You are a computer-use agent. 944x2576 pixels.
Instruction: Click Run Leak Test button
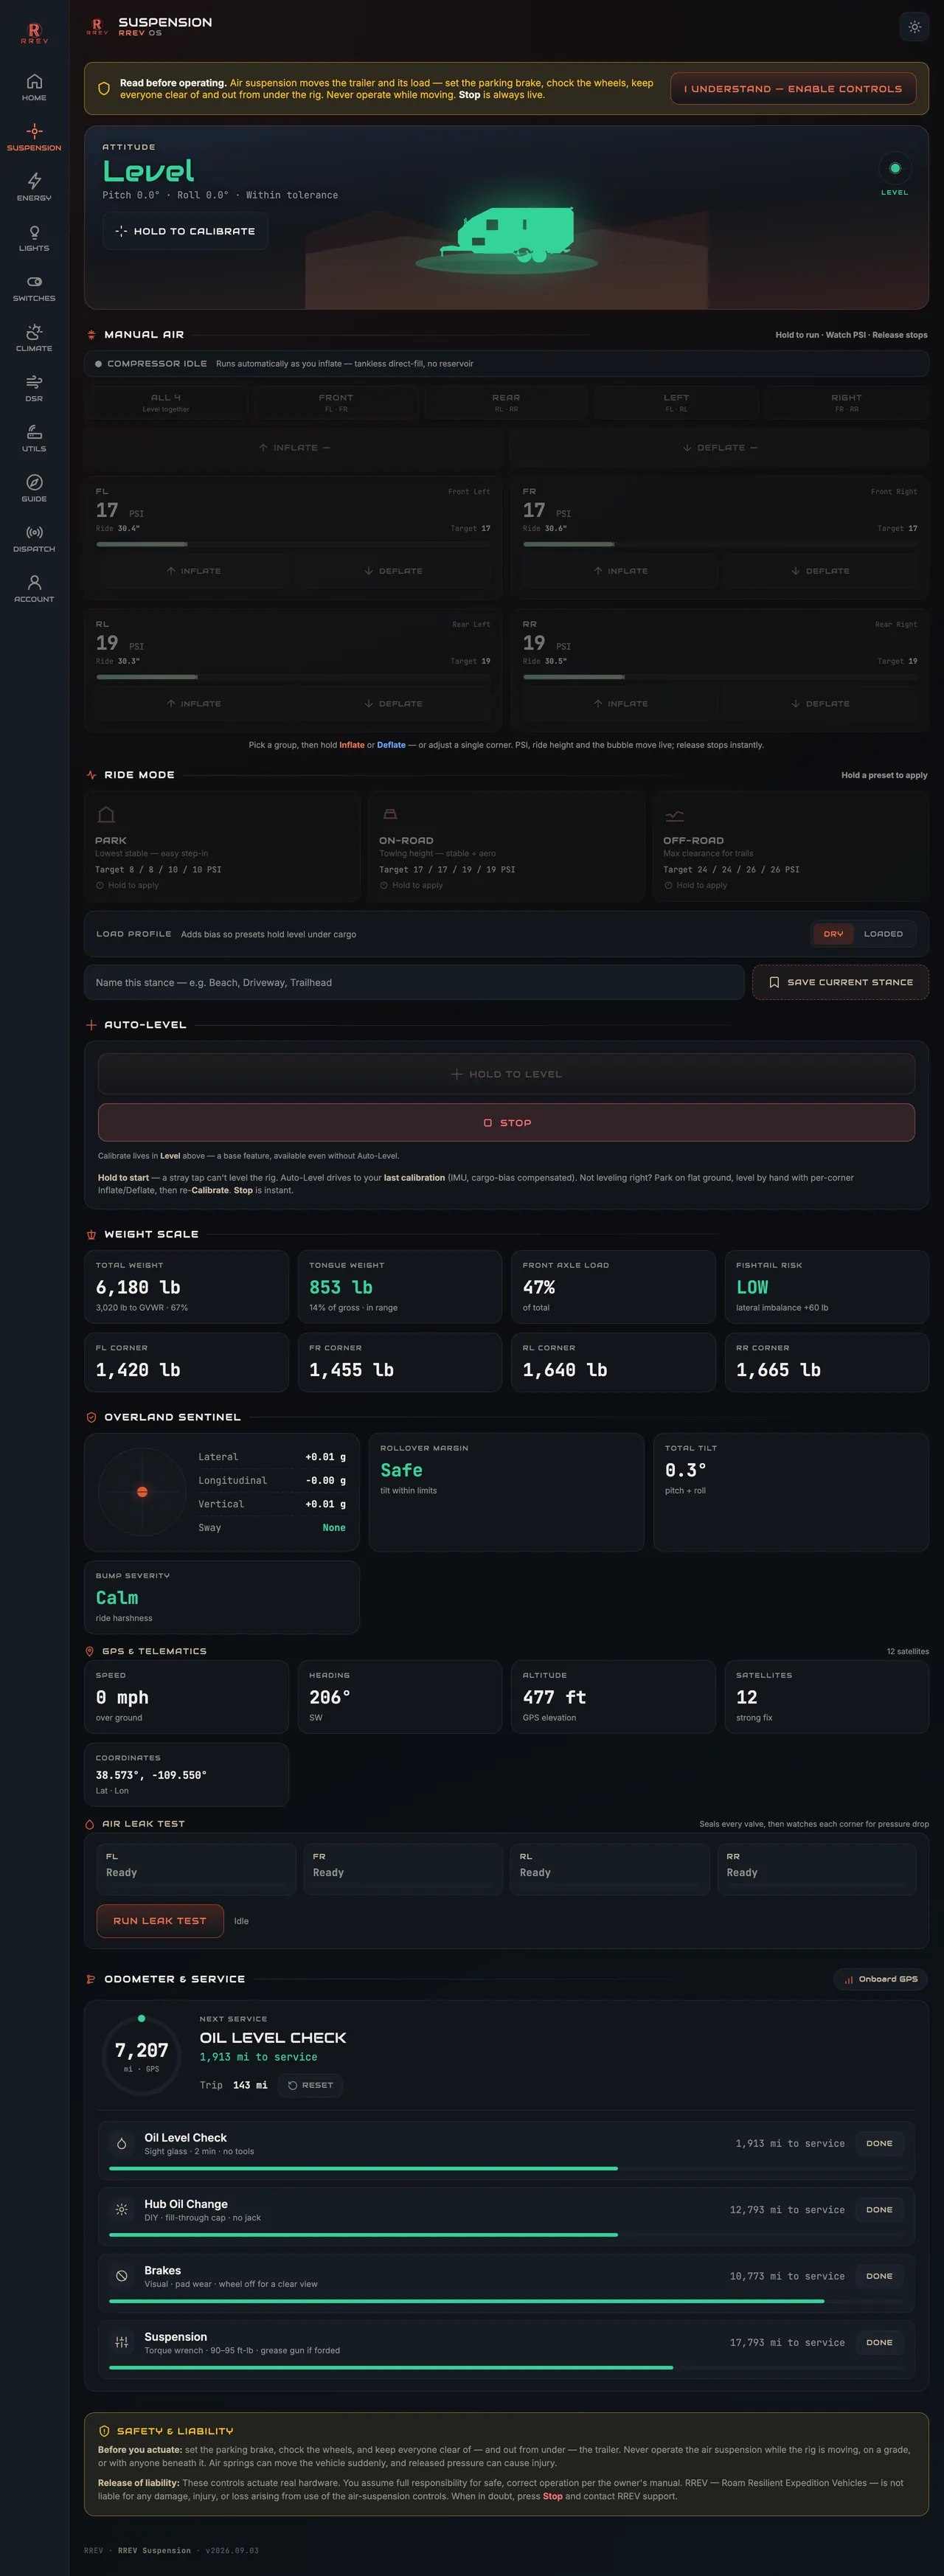[160, 1921]
